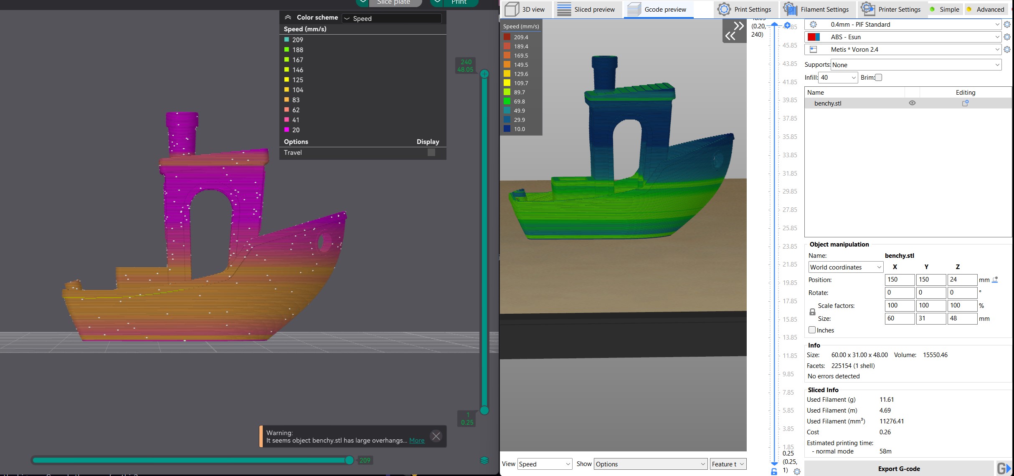Viewport: 1014px width, 476px height.
Task: Click the horizontal move slider handle at 209
Action: coord(349,460)
